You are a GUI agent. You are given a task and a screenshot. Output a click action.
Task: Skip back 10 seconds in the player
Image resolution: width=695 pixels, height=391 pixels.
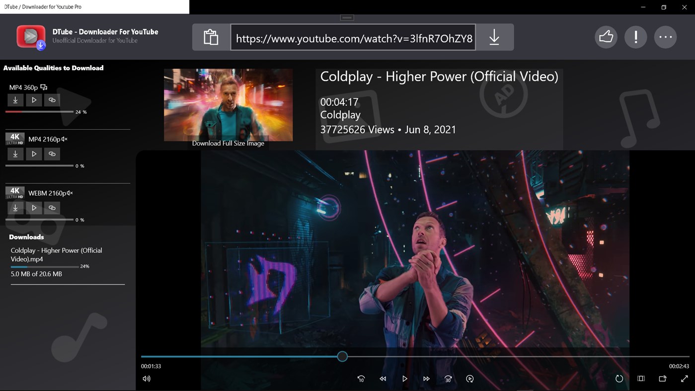tap(361, 379)
